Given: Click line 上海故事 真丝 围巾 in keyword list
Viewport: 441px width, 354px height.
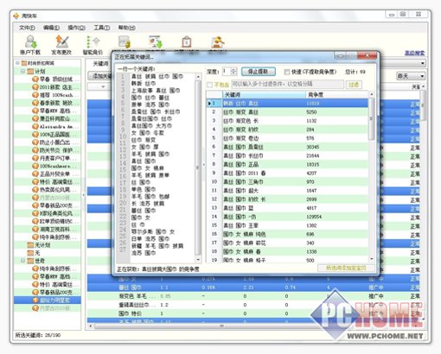Looking at the screenshot, I should [156, 91].
